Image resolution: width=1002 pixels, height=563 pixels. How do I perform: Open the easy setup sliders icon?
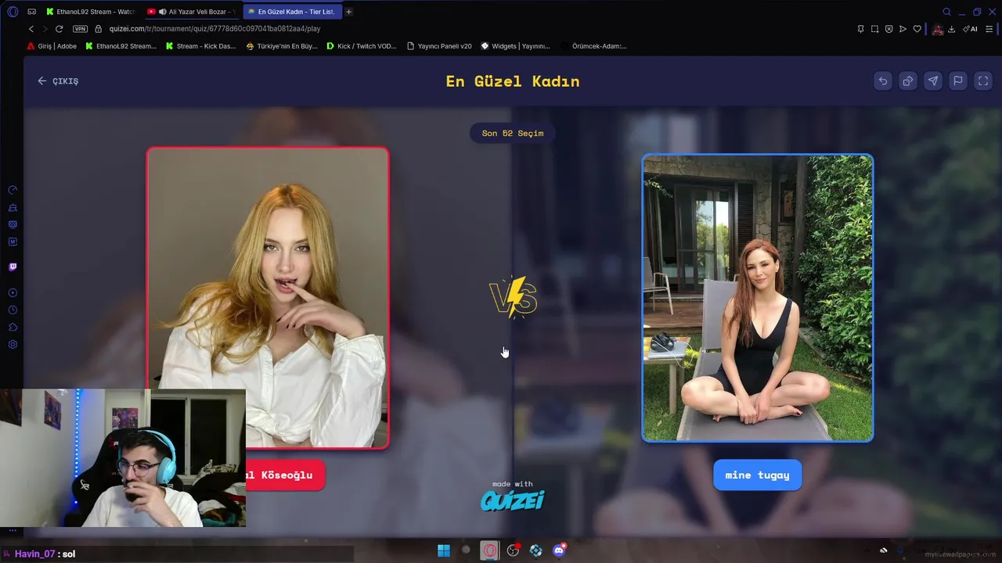tap(989, 29)
